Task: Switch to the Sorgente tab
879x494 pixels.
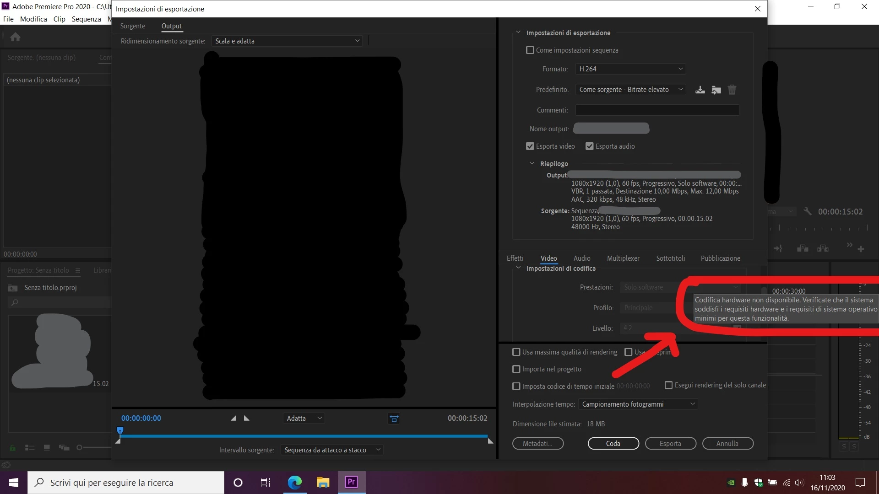Action: tap(132, 26)
